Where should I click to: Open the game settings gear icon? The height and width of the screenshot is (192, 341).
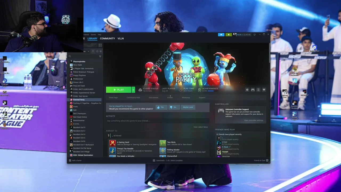point(247,90)
